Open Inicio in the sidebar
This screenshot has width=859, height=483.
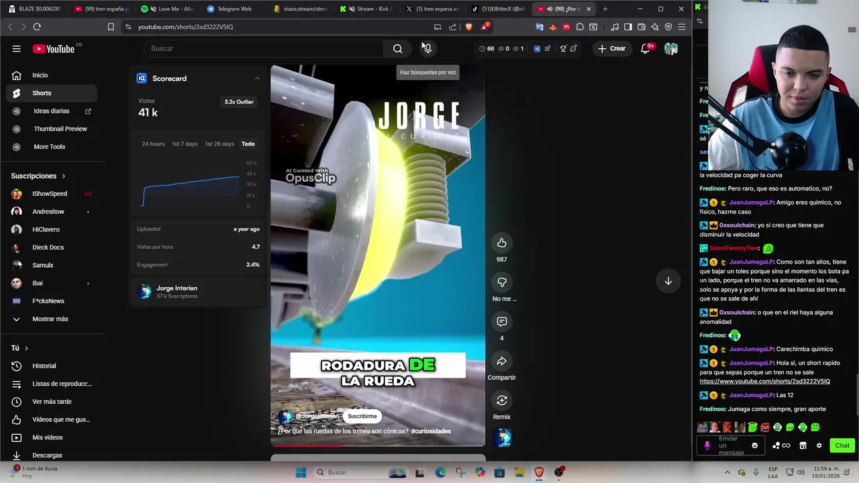40,75
